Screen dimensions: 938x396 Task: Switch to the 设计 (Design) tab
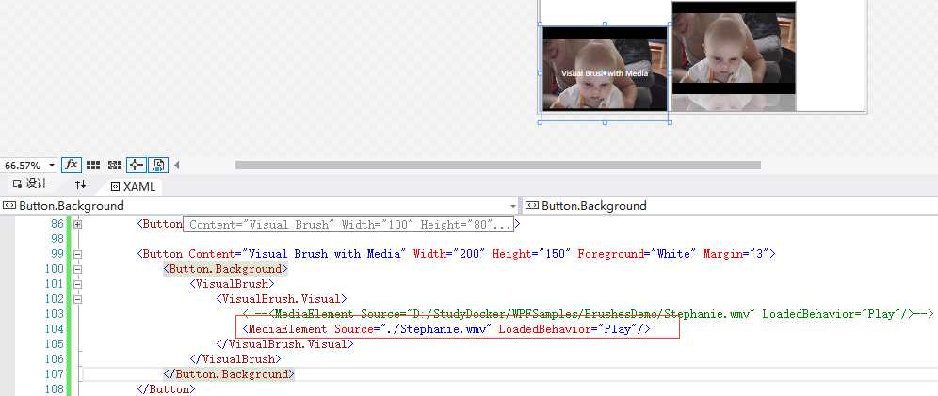[x=30, y=184]
